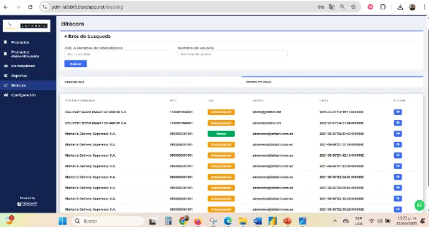Viewport: 429px width, 227px height.
Task: Open the Extensions puzzle menu
Action: point(383,7)
